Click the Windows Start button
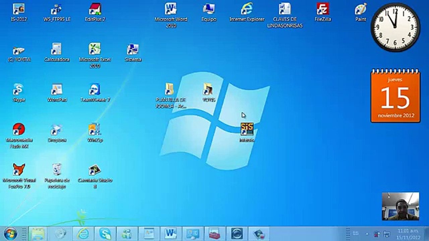The width and height of the screenshot is (429, 241). pos(10,233)
